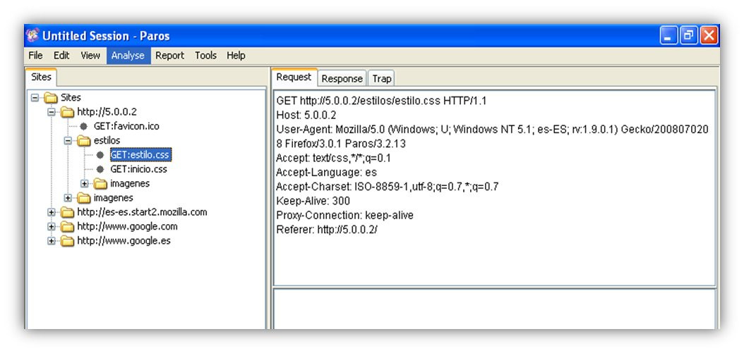
Task: Click the estilos folder icon
Action: point(83,141)
